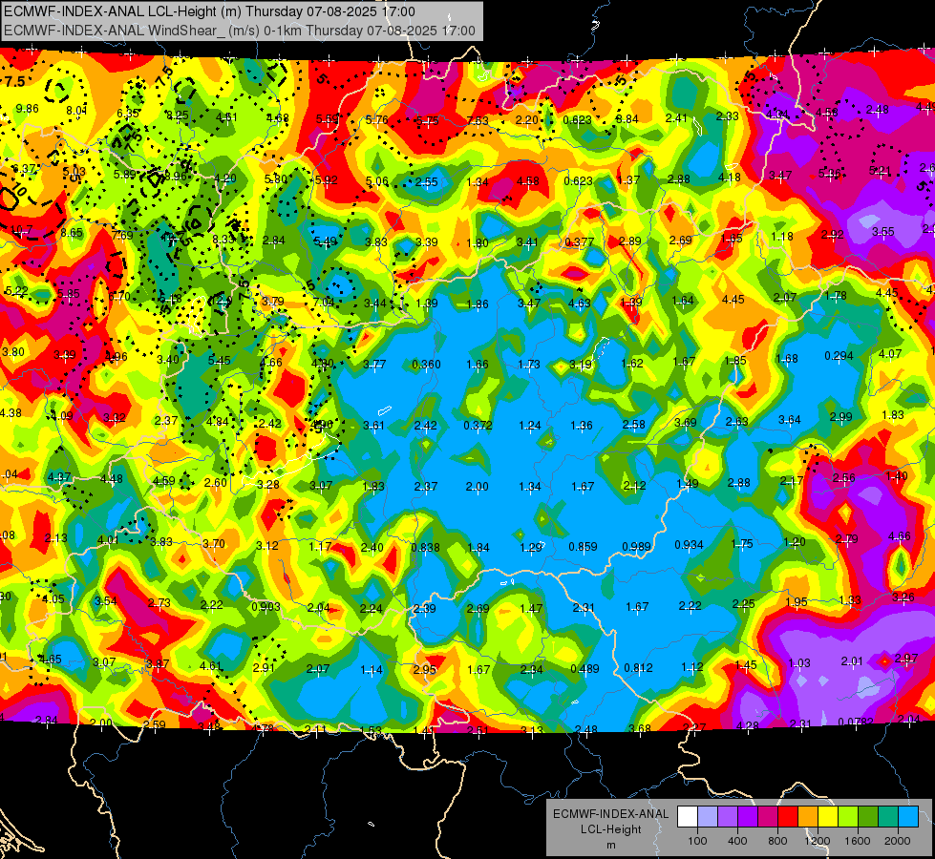Click the white swatch in the legend

(688, 817)
